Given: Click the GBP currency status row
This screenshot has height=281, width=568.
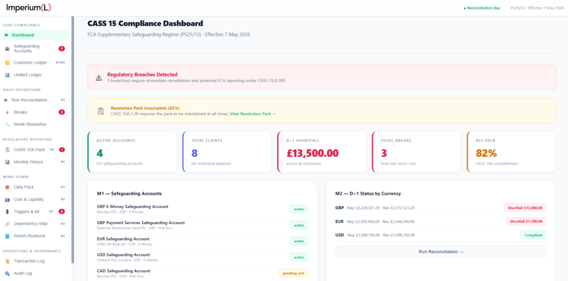Looking at the screenshot, I should pyautogui.click(x=441, y=207).
